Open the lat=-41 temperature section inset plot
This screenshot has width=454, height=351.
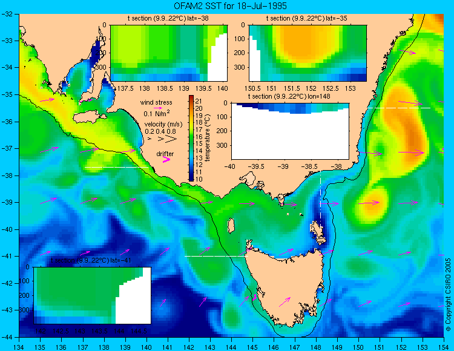tap(93, 295)
